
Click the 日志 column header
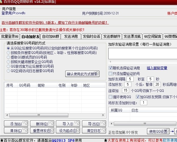click(153, 110)
